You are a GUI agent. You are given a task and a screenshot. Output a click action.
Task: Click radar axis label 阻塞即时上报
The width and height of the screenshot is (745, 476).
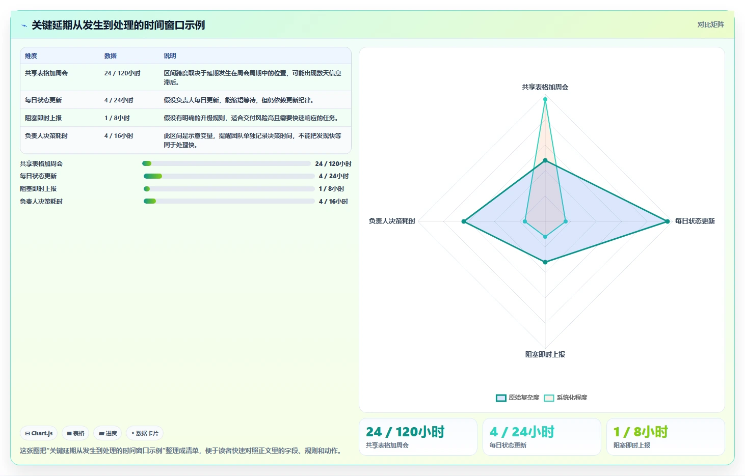545,354
